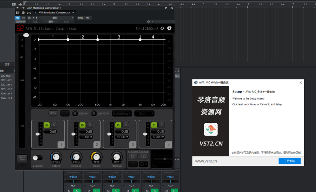Click bar 5 on the timeline ruler
Image resolution: width=316 pixels, height=192 pixels.
(x=203, y=4)
